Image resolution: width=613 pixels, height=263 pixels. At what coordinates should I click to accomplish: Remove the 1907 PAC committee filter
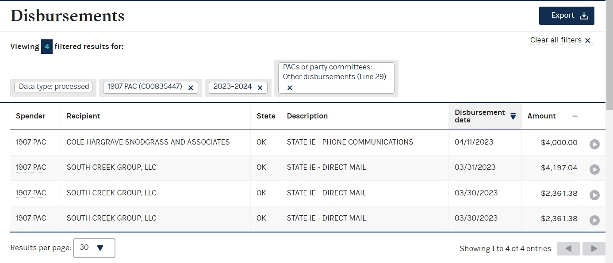click(191, 88)
